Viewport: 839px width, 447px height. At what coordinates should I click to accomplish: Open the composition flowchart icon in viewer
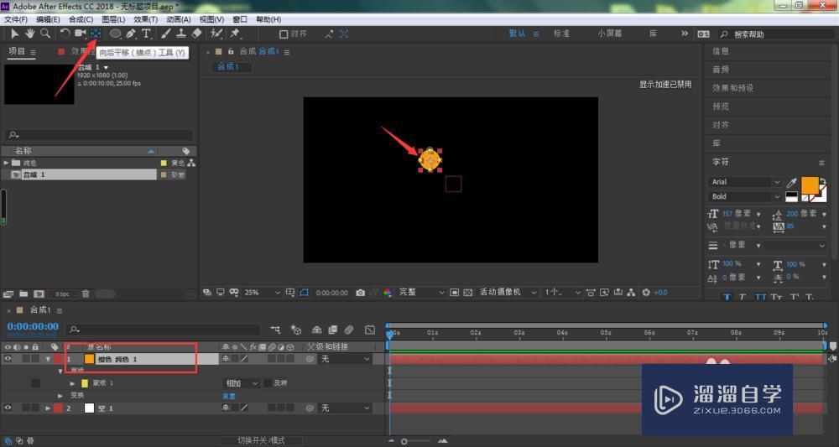tap(632, 293)
